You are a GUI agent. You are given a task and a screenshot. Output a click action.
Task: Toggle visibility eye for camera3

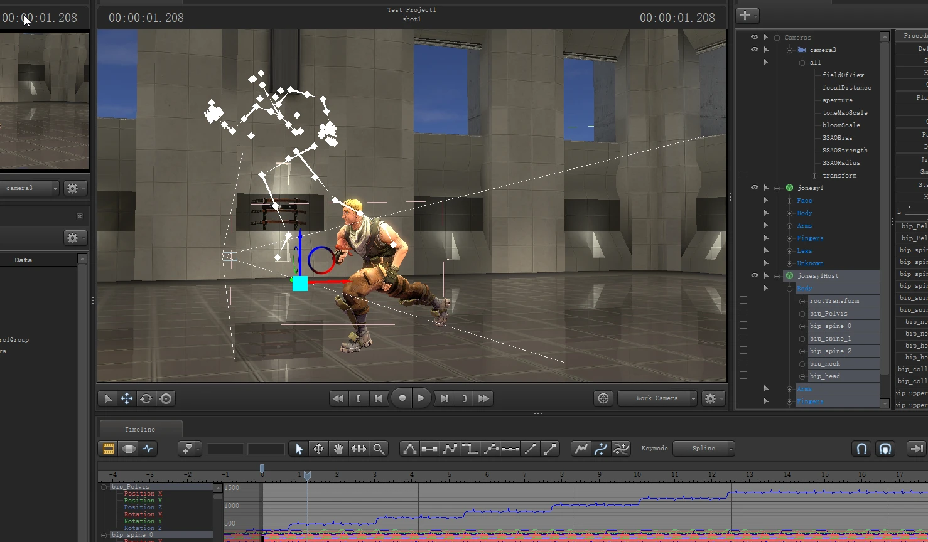pyautogui.click(x=755, y=50)
